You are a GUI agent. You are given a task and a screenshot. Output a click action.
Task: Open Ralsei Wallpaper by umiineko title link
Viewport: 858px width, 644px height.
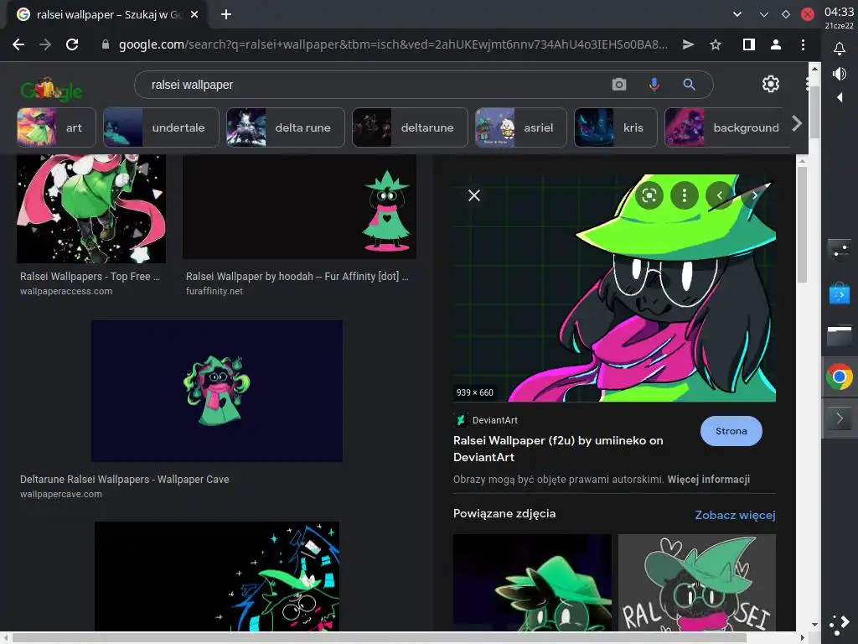tap(558, 449)
